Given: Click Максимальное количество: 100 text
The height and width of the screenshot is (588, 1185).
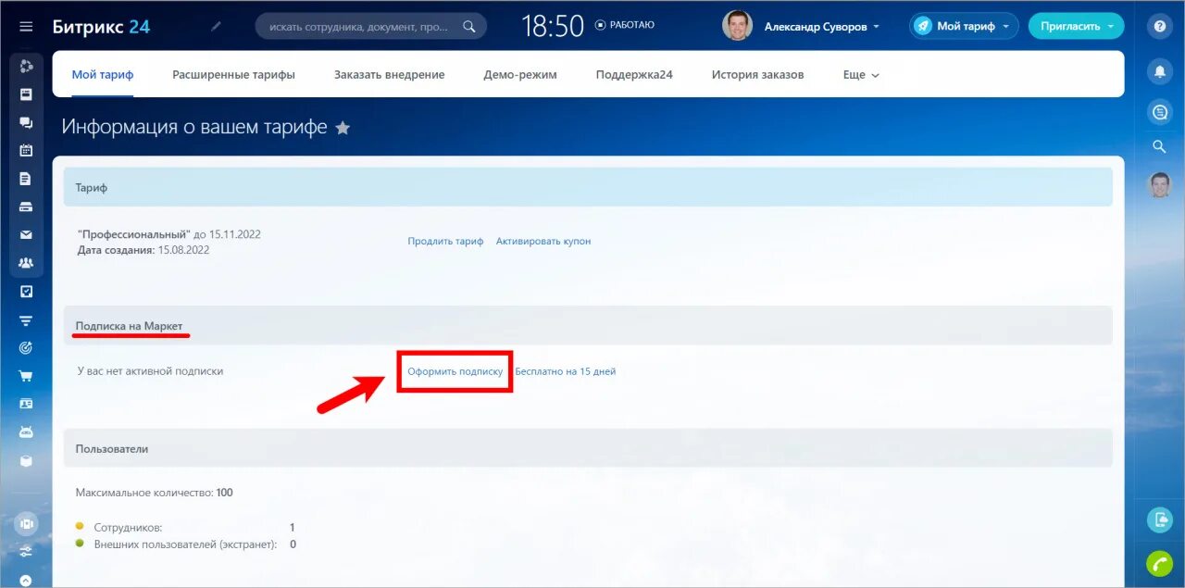Looking at the screenshot, I should pyautogui.click(x=154, y=493).
